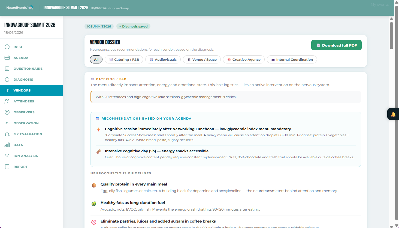
Task: Open the Info section
Action: tap(31, 47)
